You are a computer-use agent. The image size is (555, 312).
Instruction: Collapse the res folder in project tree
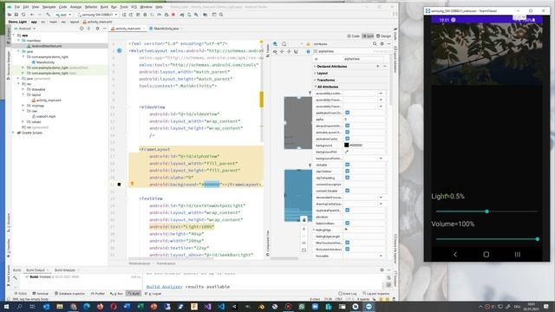pyautogui.click(x=19, y=84)
